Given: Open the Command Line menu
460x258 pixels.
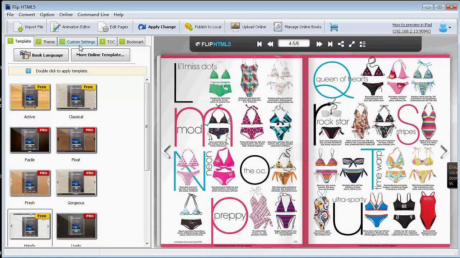Looking at the screenshot, I should 93,15.
